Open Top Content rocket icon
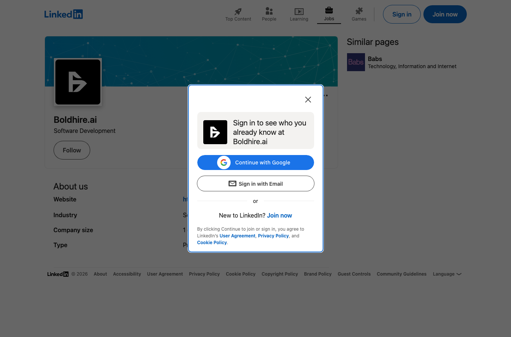 point(238,11)
